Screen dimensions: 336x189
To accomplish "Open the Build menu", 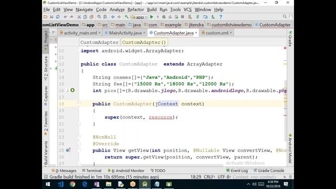I will pyautogui.click(x=152, y=9).
